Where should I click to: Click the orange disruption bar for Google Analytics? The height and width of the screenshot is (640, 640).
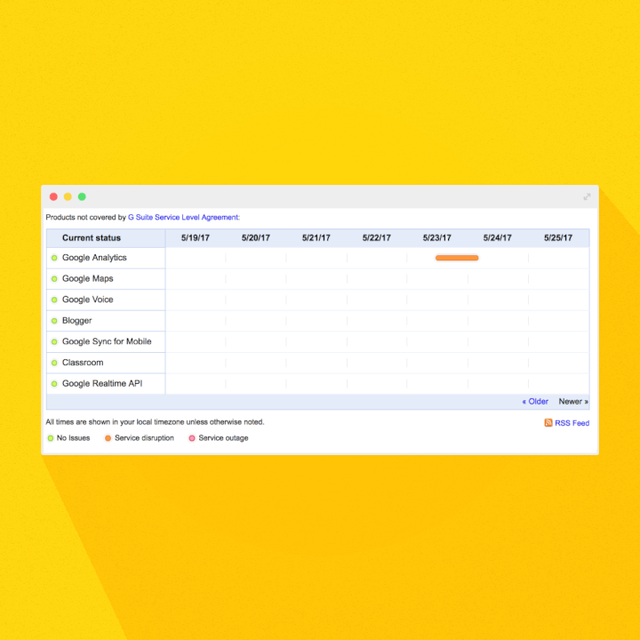click(457, 258)
